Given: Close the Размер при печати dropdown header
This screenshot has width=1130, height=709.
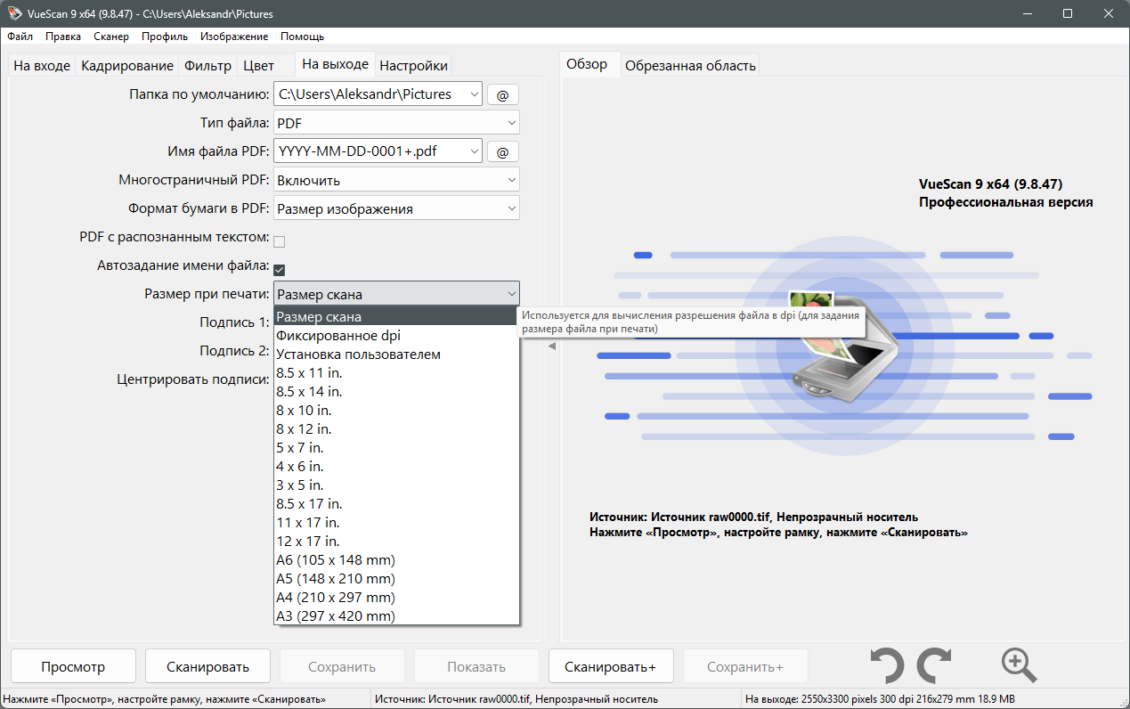Looking at the screenshot, I should coord(396,294).
